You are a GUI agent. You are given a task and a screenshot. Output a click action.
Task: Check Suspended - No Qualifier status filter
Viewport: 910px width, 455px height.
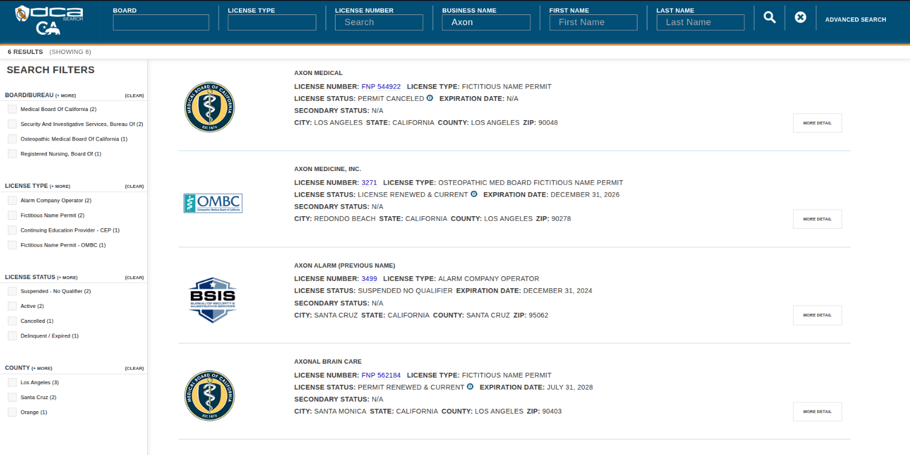coord(12,291)
